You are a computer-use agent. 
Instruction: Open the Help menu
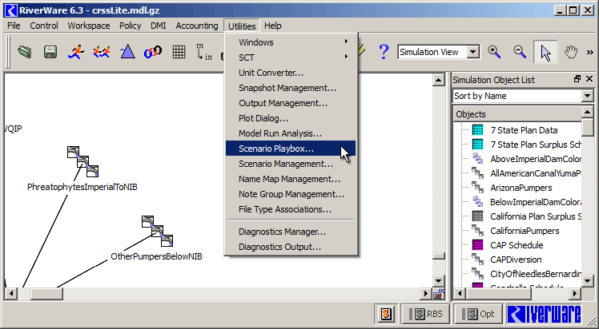(x=273, y=26)
